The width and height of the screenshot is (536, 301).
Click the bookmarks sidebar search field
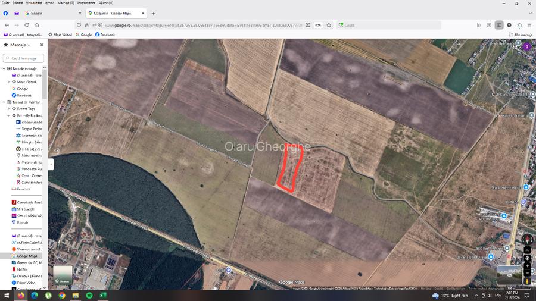point(24,58)
